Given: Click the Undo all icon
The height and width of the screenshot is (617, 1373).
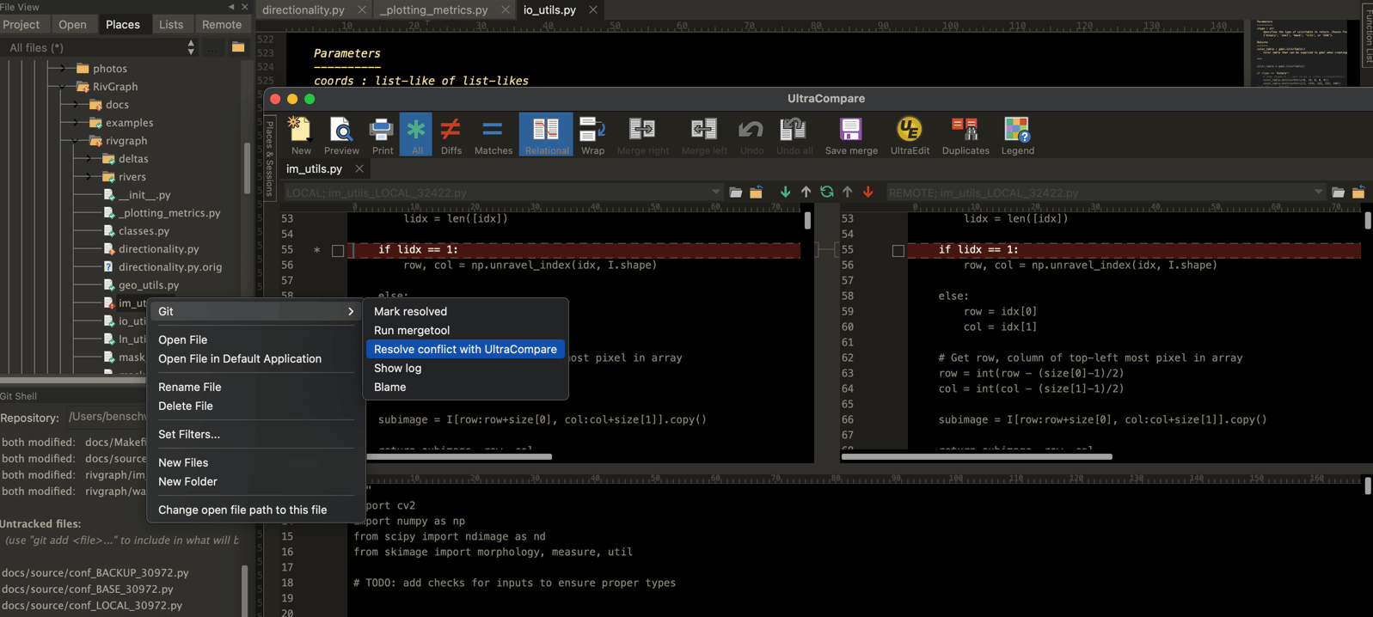Looking at the screenshot, I should (x=794, y=135).
